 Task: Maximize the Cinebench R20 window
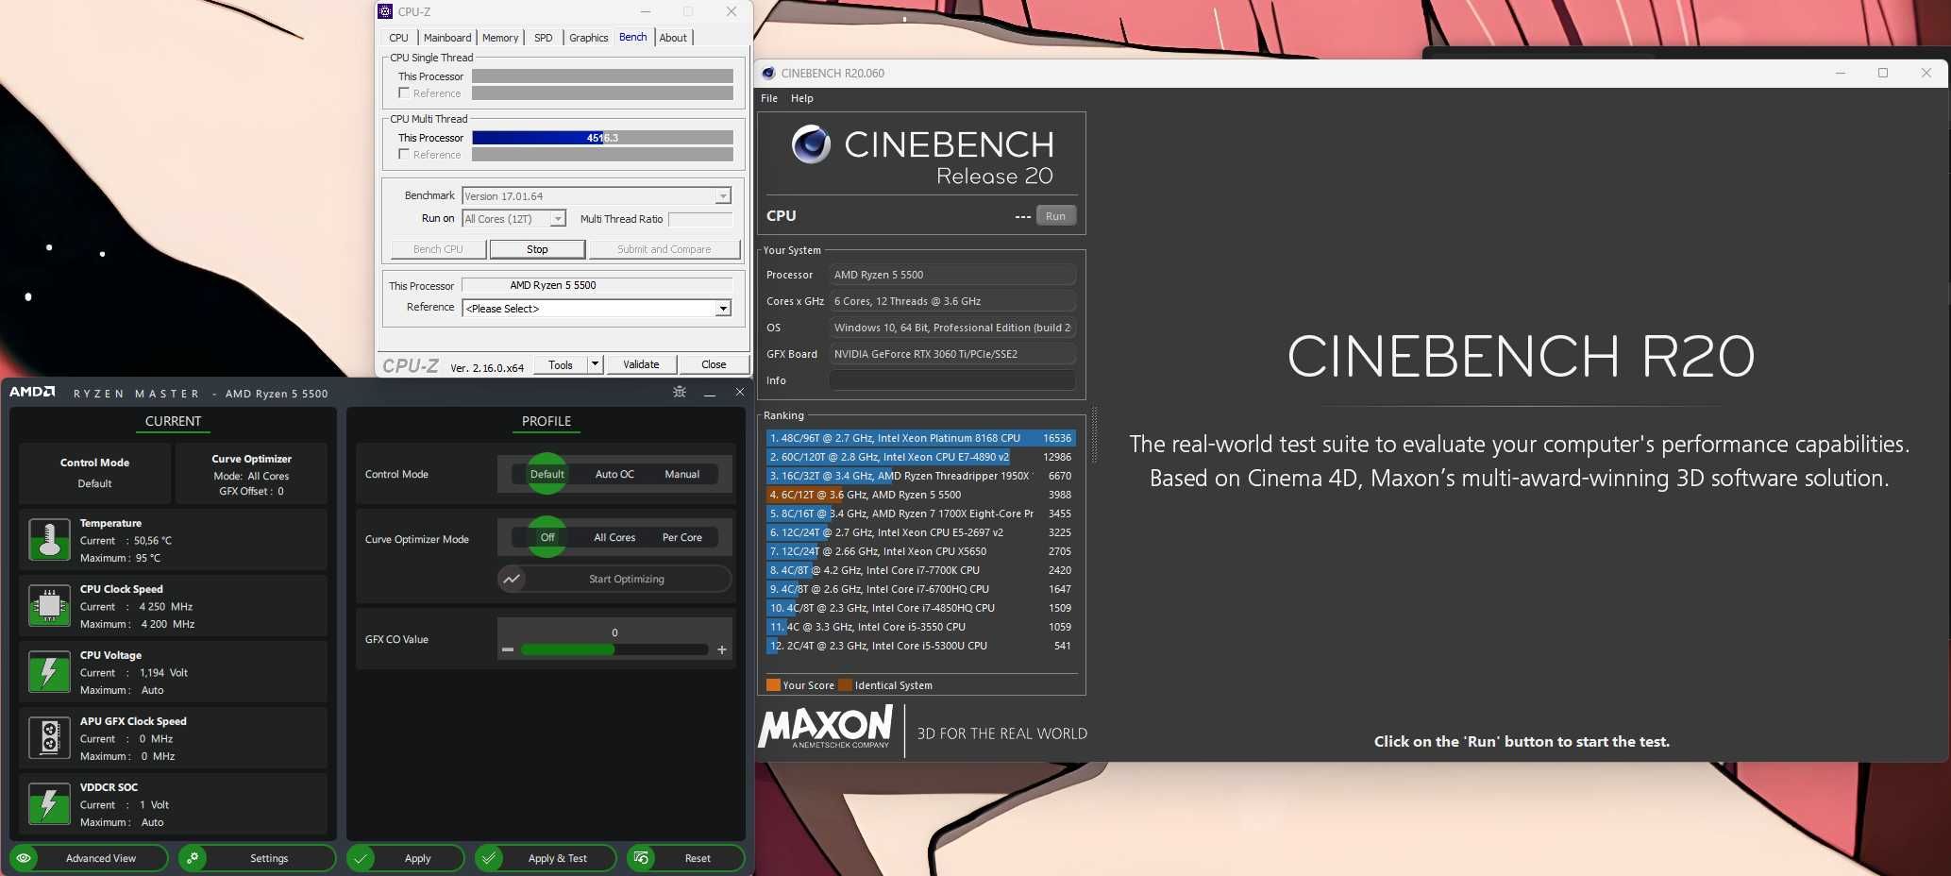(x=1883, y=73)
